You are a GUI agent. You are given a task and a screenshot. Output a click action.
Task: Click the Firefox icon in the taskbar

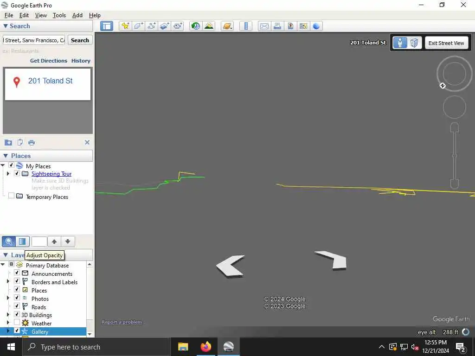coord(205,347)
